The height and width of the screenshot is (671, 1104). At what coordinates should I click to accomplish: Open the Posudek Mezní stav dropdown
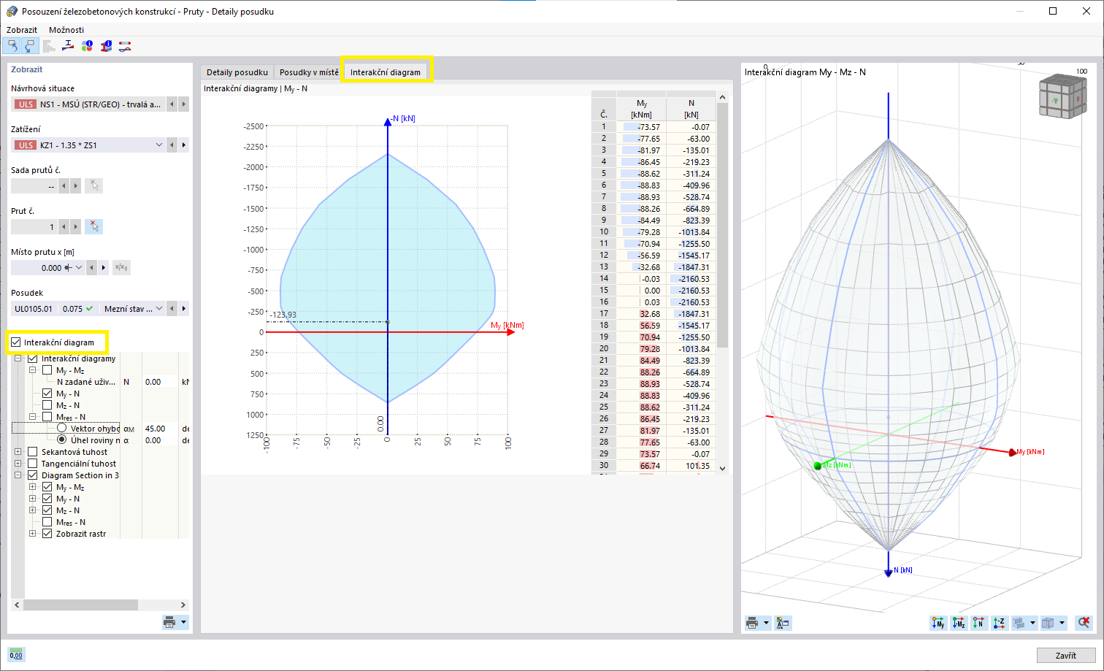click(x=159, y=309)
